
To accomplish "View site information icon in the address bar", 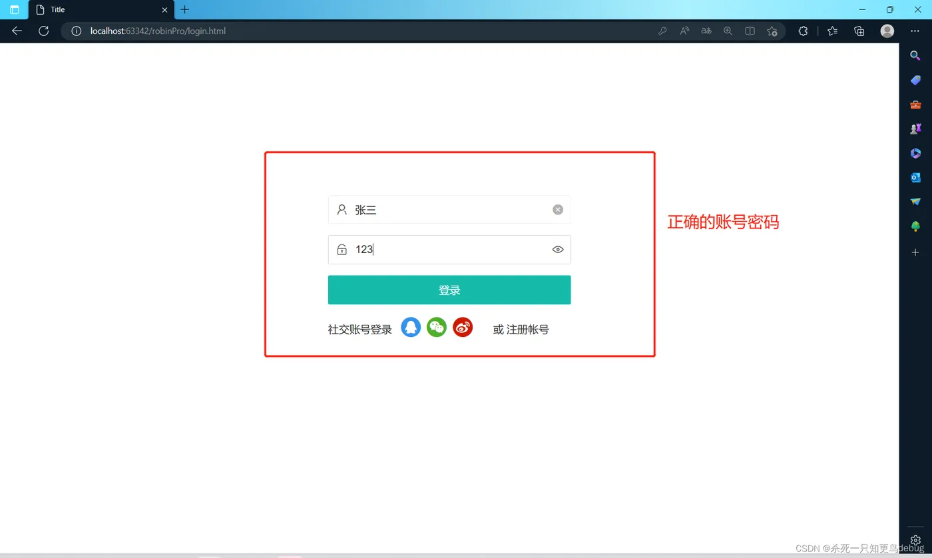I will [x=77, y=31].
